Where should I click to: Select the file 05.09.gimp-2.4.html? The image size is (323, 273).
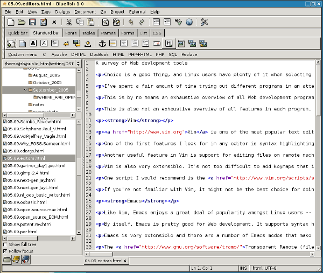coord(26,173)
